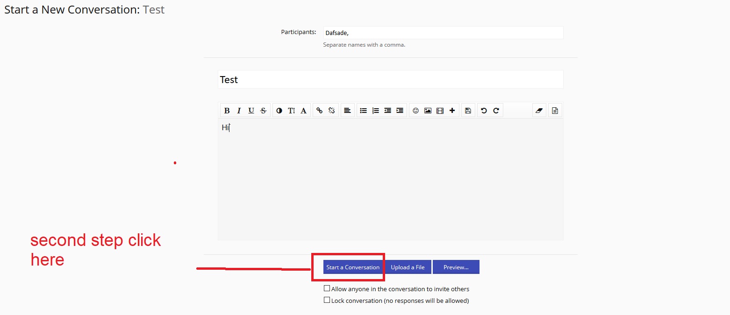
Task: Click the 'Participants:' label
Action: pyautogui.click(x=299, y=32)
